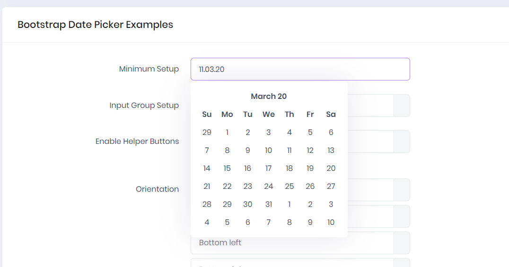This screenshot has height=267, width=509.
Task: Select March 7 in the second week row
Action: (207, 151)
